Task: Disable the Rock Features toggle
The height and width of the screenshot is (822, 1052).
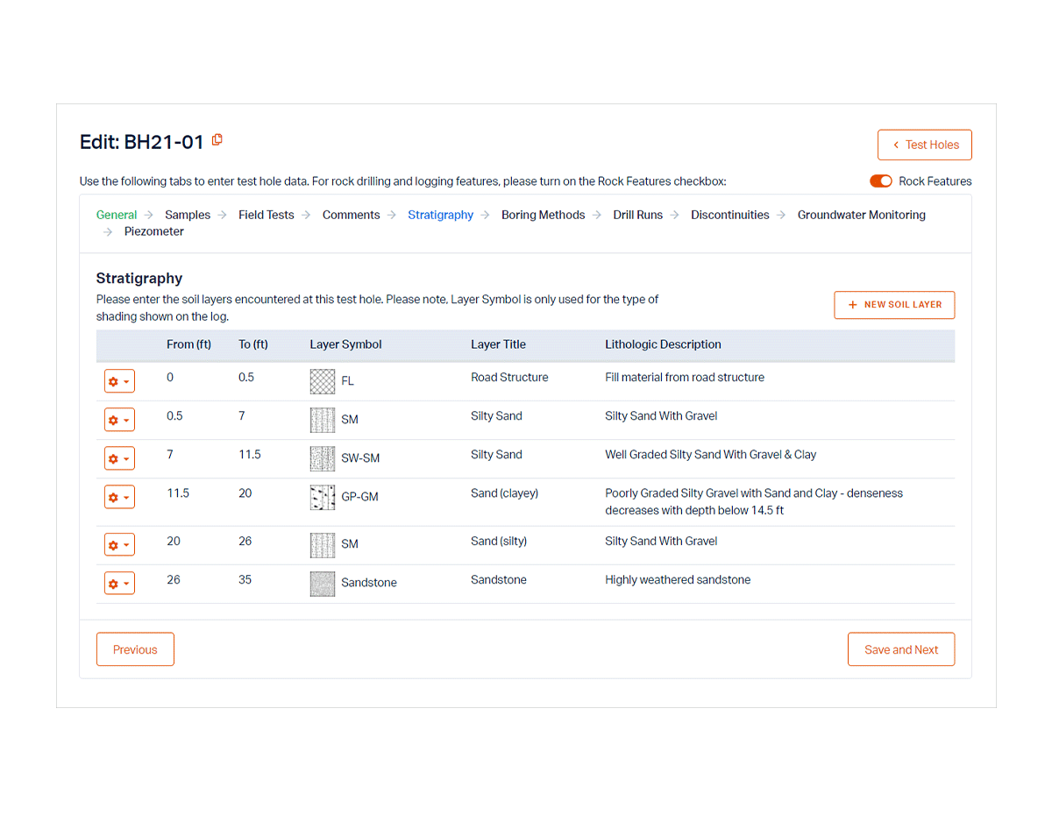Action: 880,181
